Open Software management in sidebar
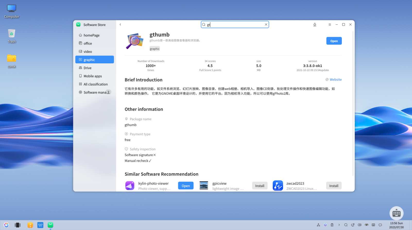 pos(95,92)
